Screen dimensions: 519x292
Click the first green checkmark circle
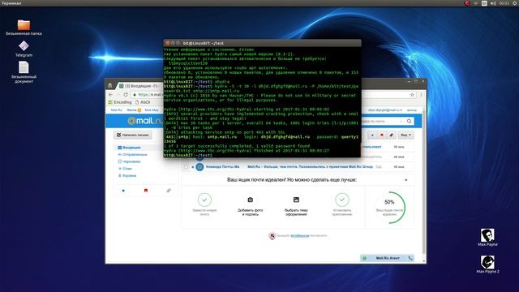click(x=204, y=200)
